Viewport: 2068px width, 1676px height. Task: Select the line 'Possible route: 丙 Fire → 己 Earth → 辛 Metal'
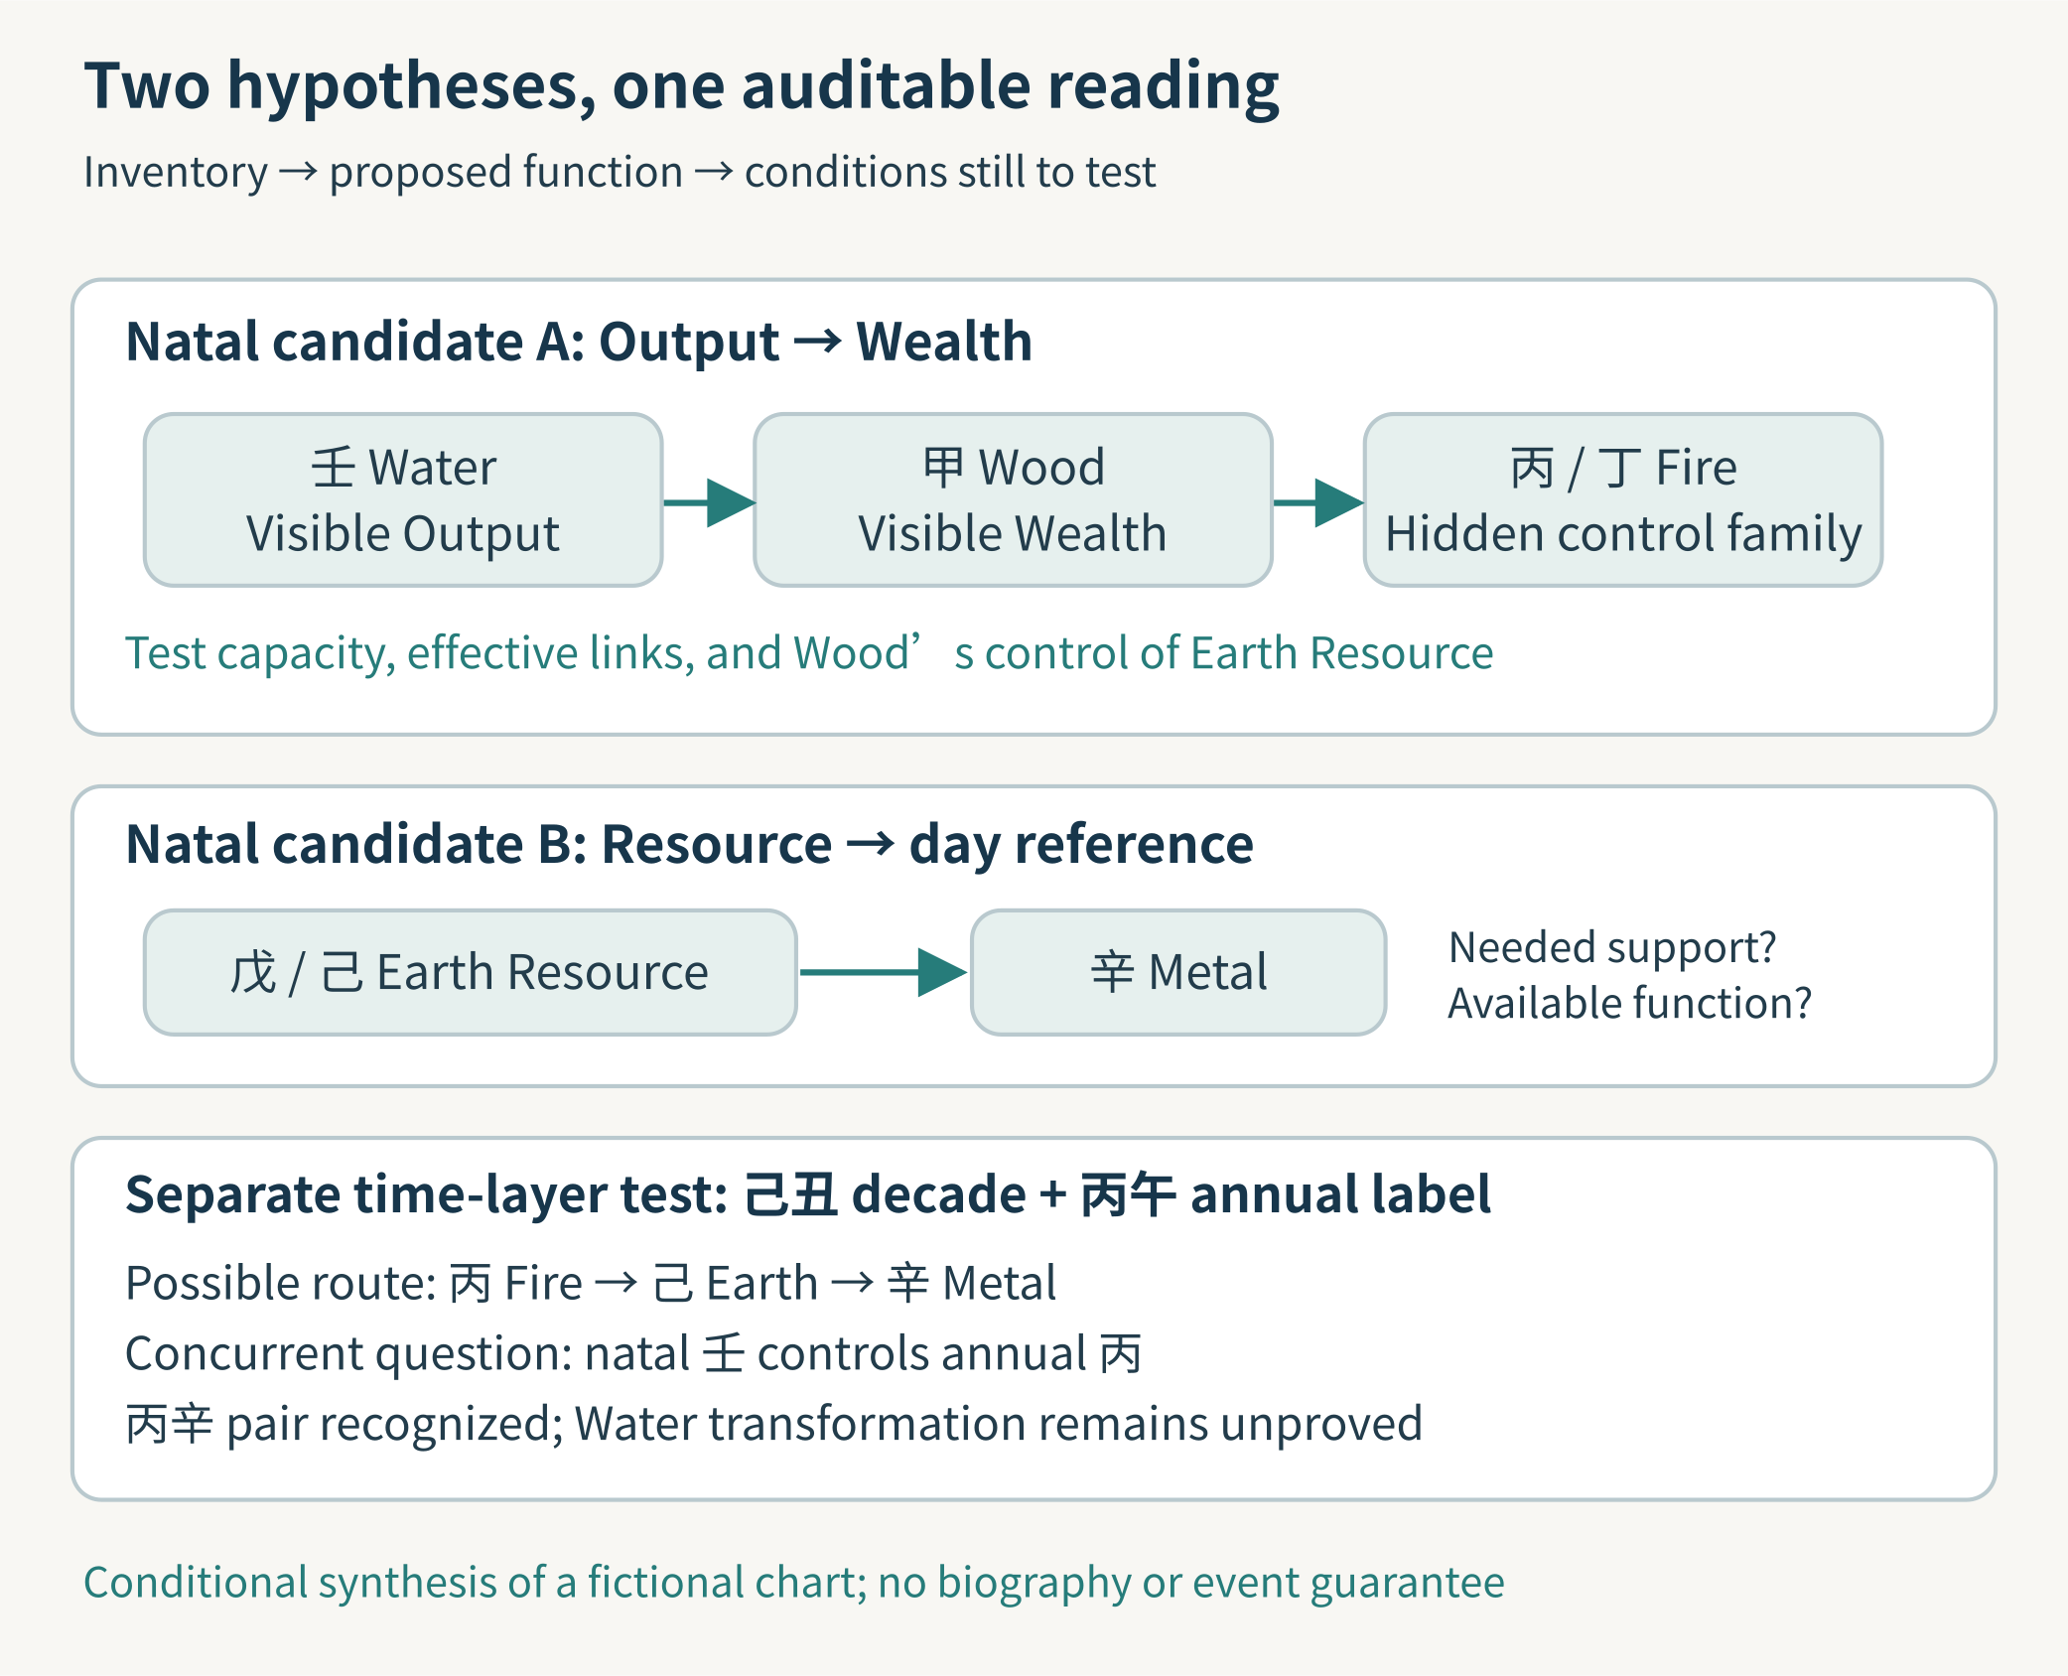tap(591, 1283)
